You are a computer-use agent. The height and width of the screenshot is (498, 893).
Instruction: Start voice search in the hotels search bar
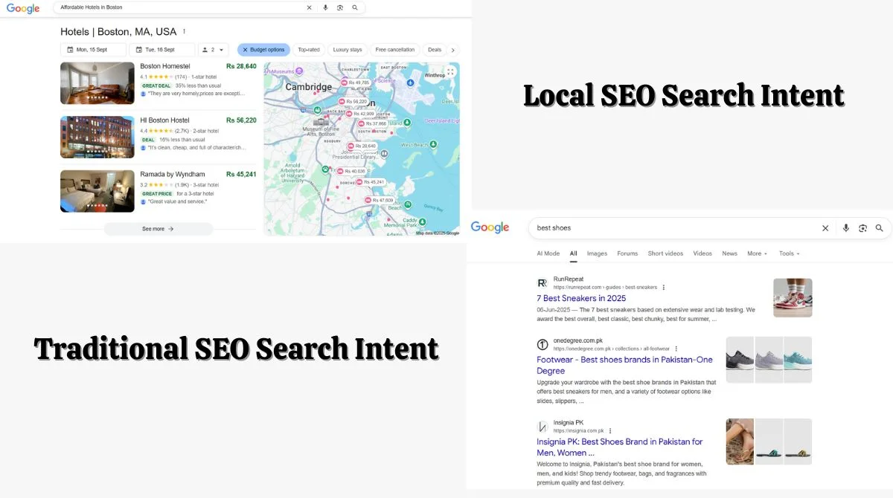coord(324,7)
